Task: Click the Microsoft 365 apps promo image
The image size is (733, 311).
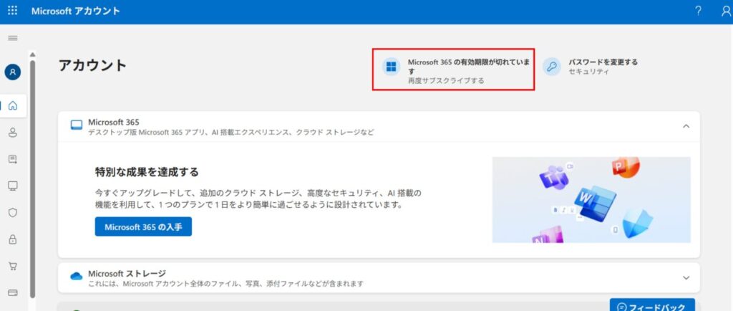Action: pos(591,200)
